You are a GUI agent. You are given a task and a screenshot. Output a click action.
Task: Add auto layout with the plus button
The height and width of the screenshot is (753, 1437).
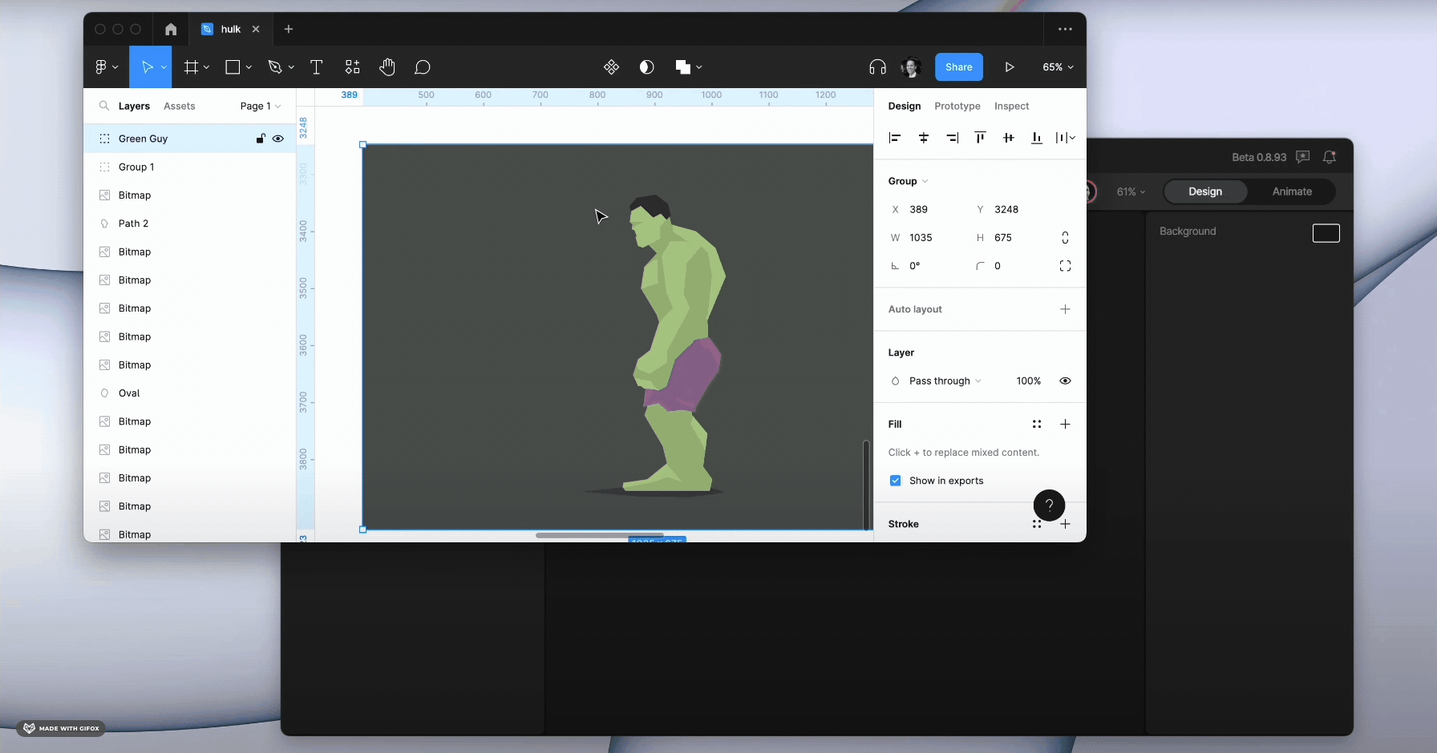click(1065, 309)
